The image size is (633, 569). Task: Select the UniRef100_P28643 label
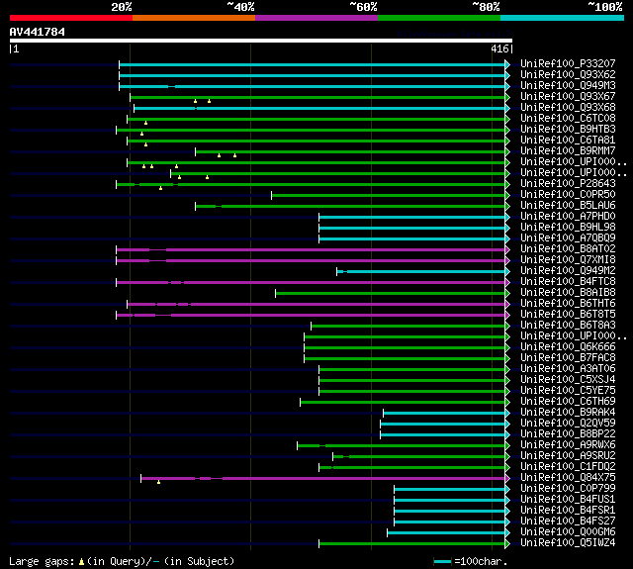(x=568, y=184)
